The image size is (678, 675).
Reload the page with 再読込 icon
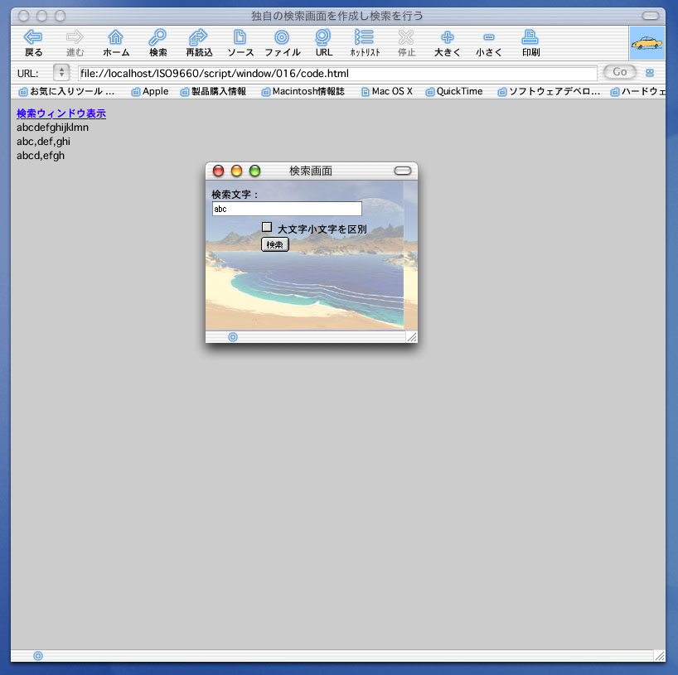click(x=198, y=37)
